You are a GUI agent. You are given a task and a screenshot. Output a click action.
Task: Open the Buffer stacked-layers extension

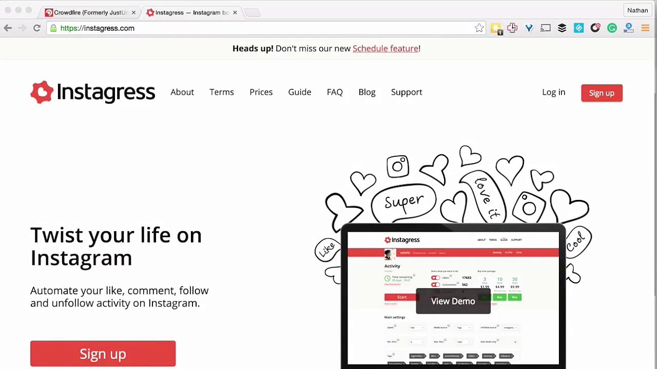562,28
